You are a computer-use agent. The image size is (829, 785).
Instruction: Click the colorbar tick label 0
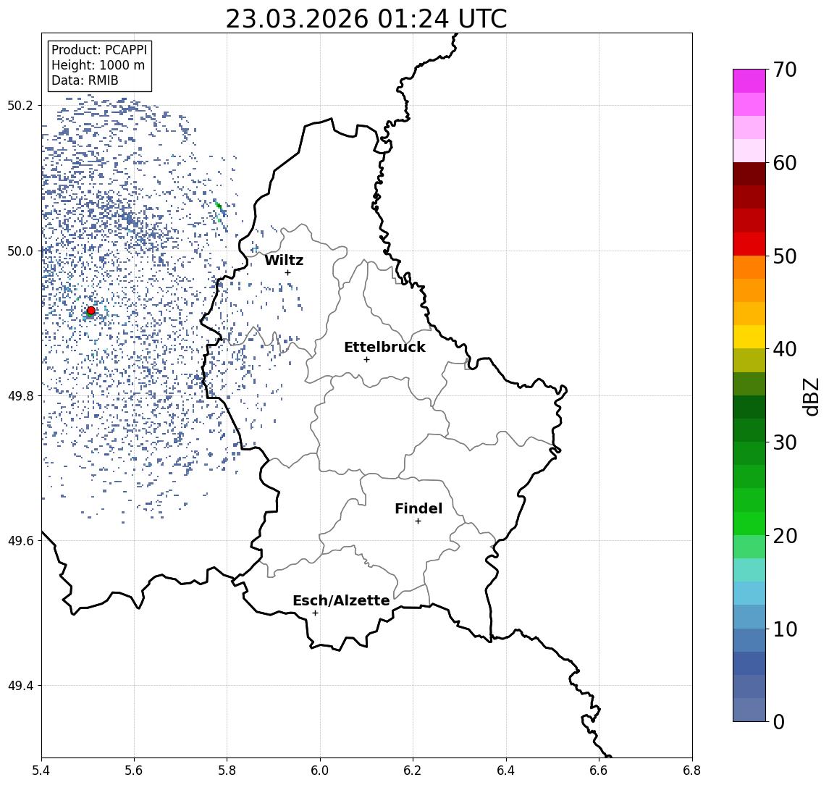click(779, 721)
